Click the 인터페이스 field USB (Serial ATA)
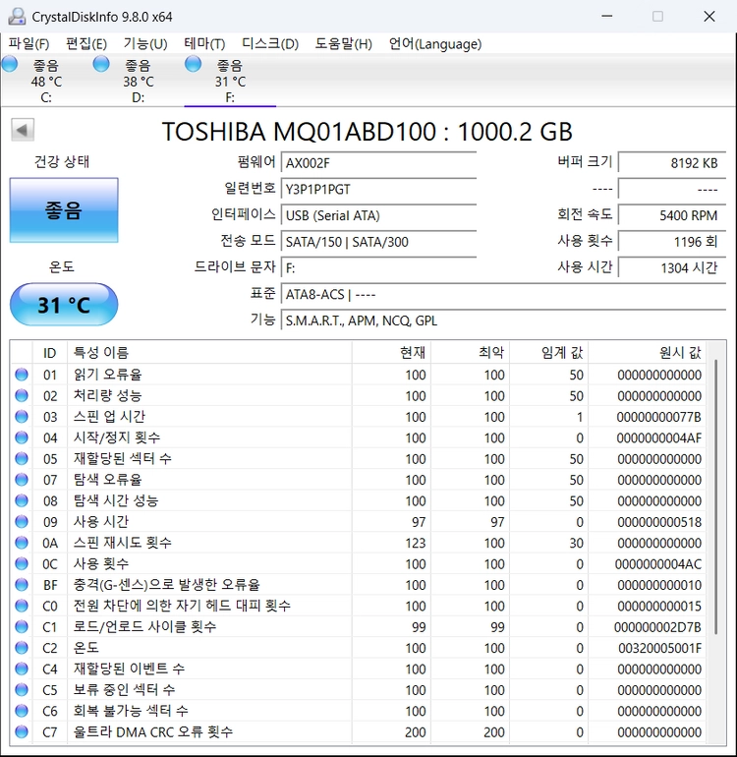This screenshot has width=737, height=757. pyautogui.click(x=379, y=215)
